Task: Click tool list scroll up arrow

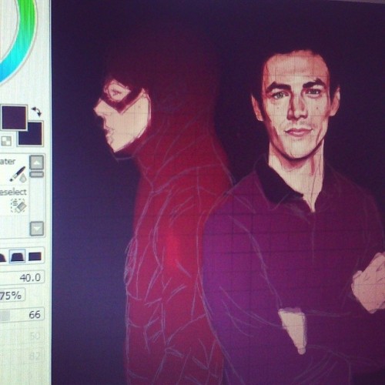Action: [x=37, y=162]
